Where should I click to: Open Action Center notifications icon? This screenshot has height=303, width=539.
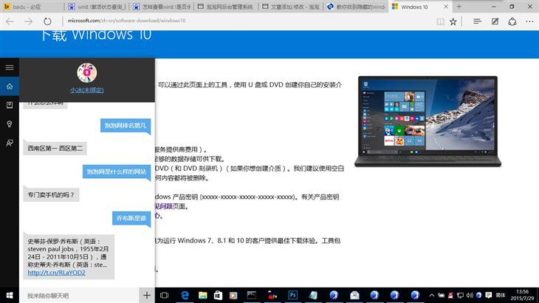pyautogui.click(x=489, y=295)
